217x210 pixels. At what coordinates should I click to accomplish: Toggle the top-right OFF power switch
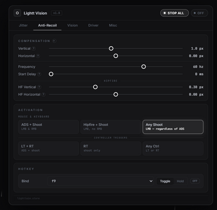[x=199, y=13]
